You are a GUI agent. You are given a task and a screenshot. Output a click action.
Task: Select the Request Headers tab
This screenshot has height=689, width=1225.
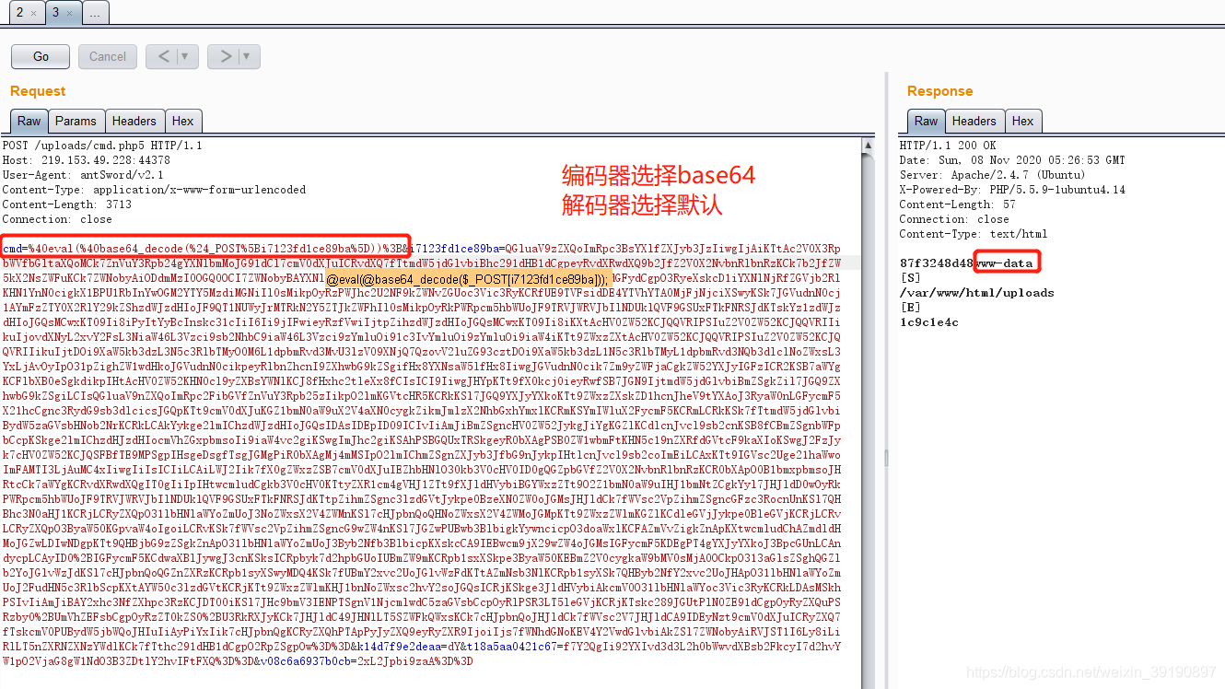pos(134,121)
